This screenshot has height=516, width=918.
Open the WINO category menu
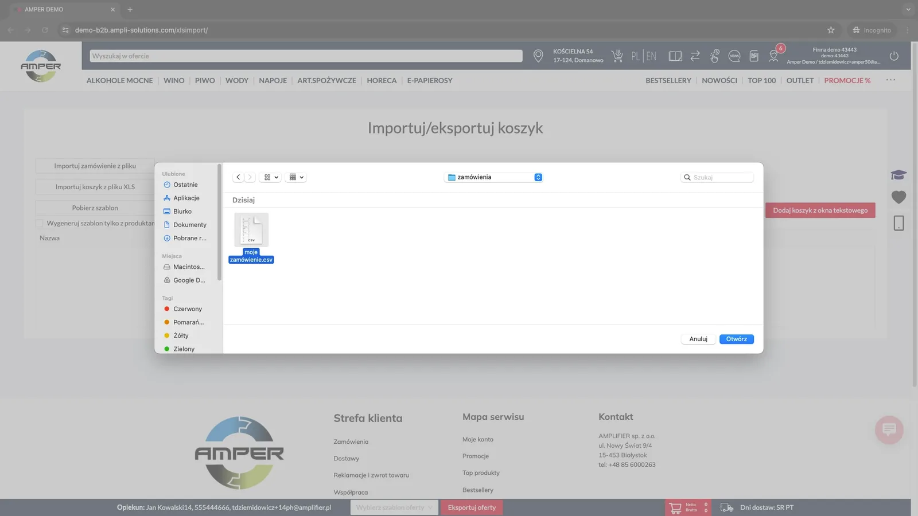[x=174, y=80]
